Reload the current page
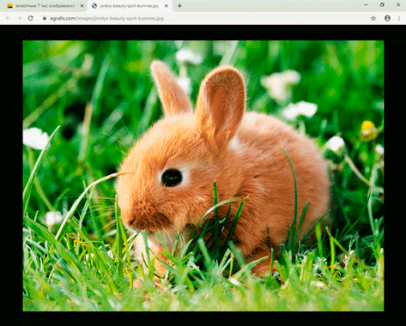Image resolution: width=406 pixels, height=326 pixels. click(x=30, y=18)
